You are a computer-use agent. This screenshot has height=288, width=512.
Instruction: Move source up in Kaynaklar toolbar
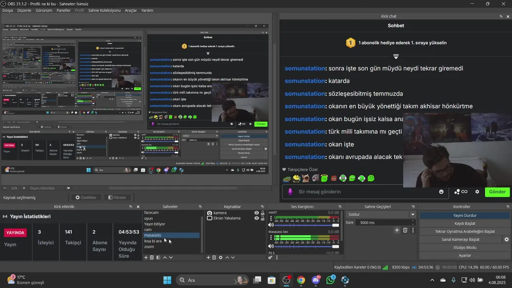tap(227, 258)
